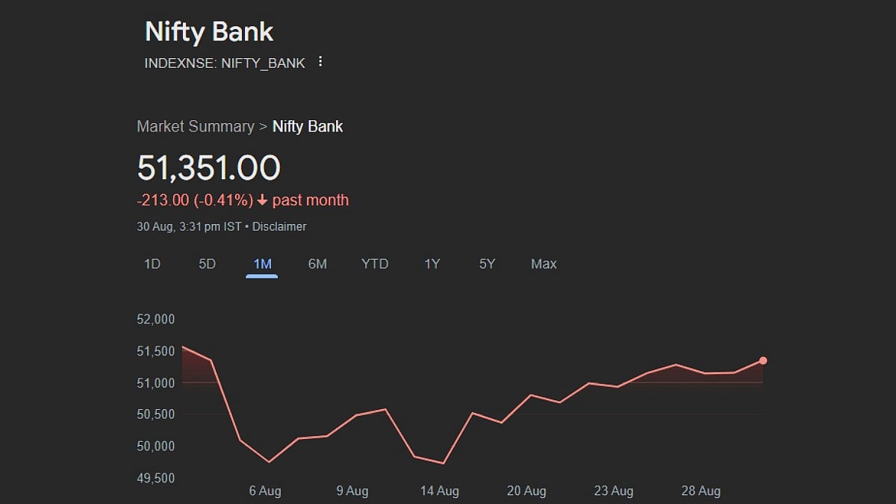Click the 28 Aug date label
The height and width of the screenshot is (504, 896).
tap(700, 491)
